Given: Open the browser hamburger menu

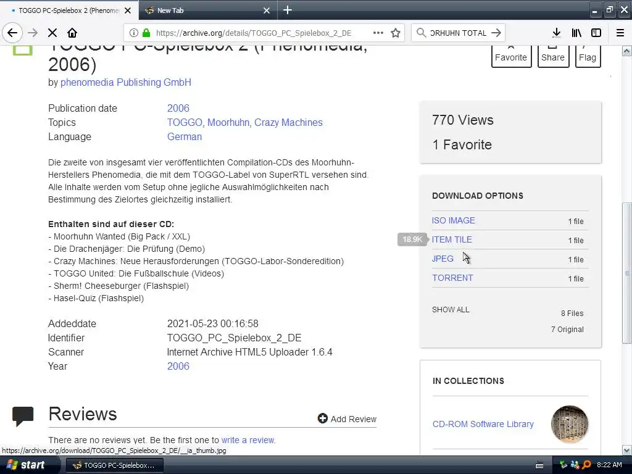Looking at the screenshot, I should pyautogui.click(x=620, y=33).
